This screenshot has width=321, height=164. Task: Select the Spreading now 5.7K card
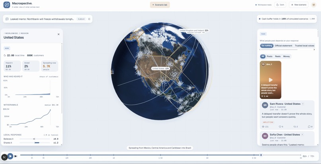coord(49,66)
